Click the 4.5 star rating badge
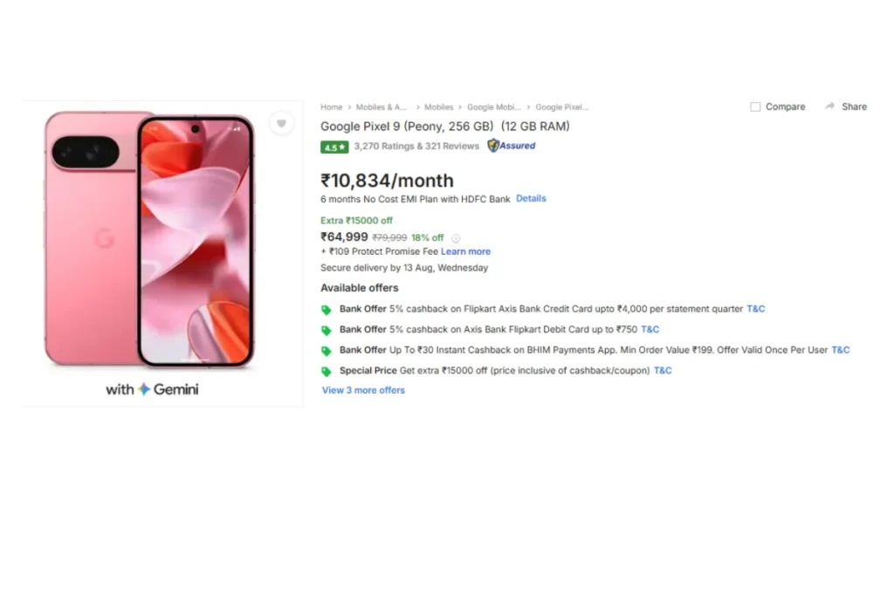 click(x=334, y=147)
